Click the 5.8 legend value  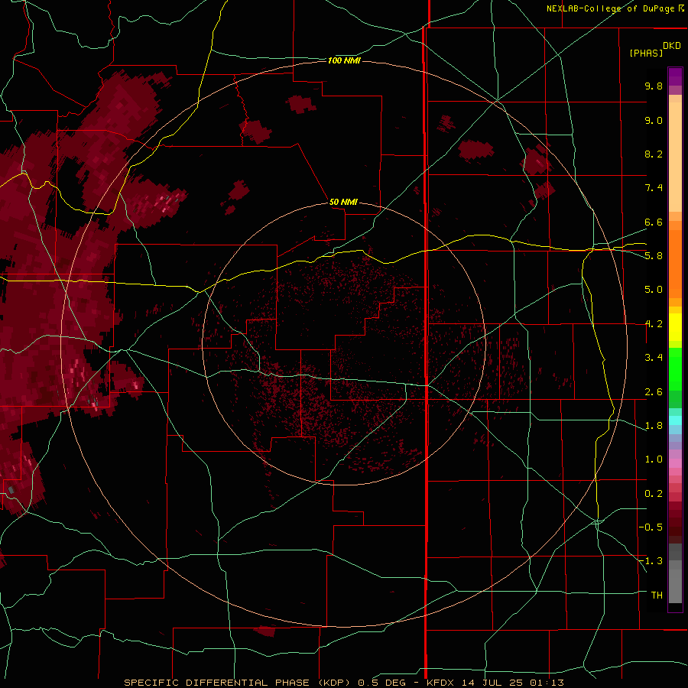(654, 256)
